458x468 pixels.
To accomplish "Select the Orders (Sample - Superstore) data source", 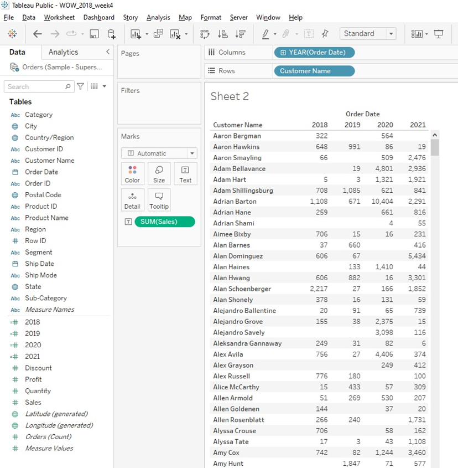I will pyautogui.click(x=62, y=67).
